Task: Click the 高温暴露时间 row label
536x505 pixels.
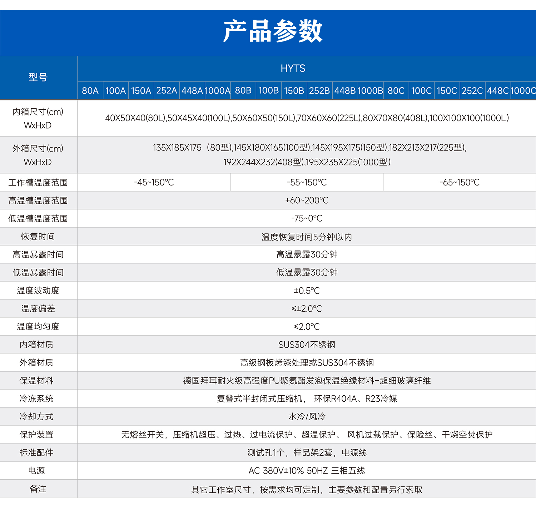Action: click(38, 254)
